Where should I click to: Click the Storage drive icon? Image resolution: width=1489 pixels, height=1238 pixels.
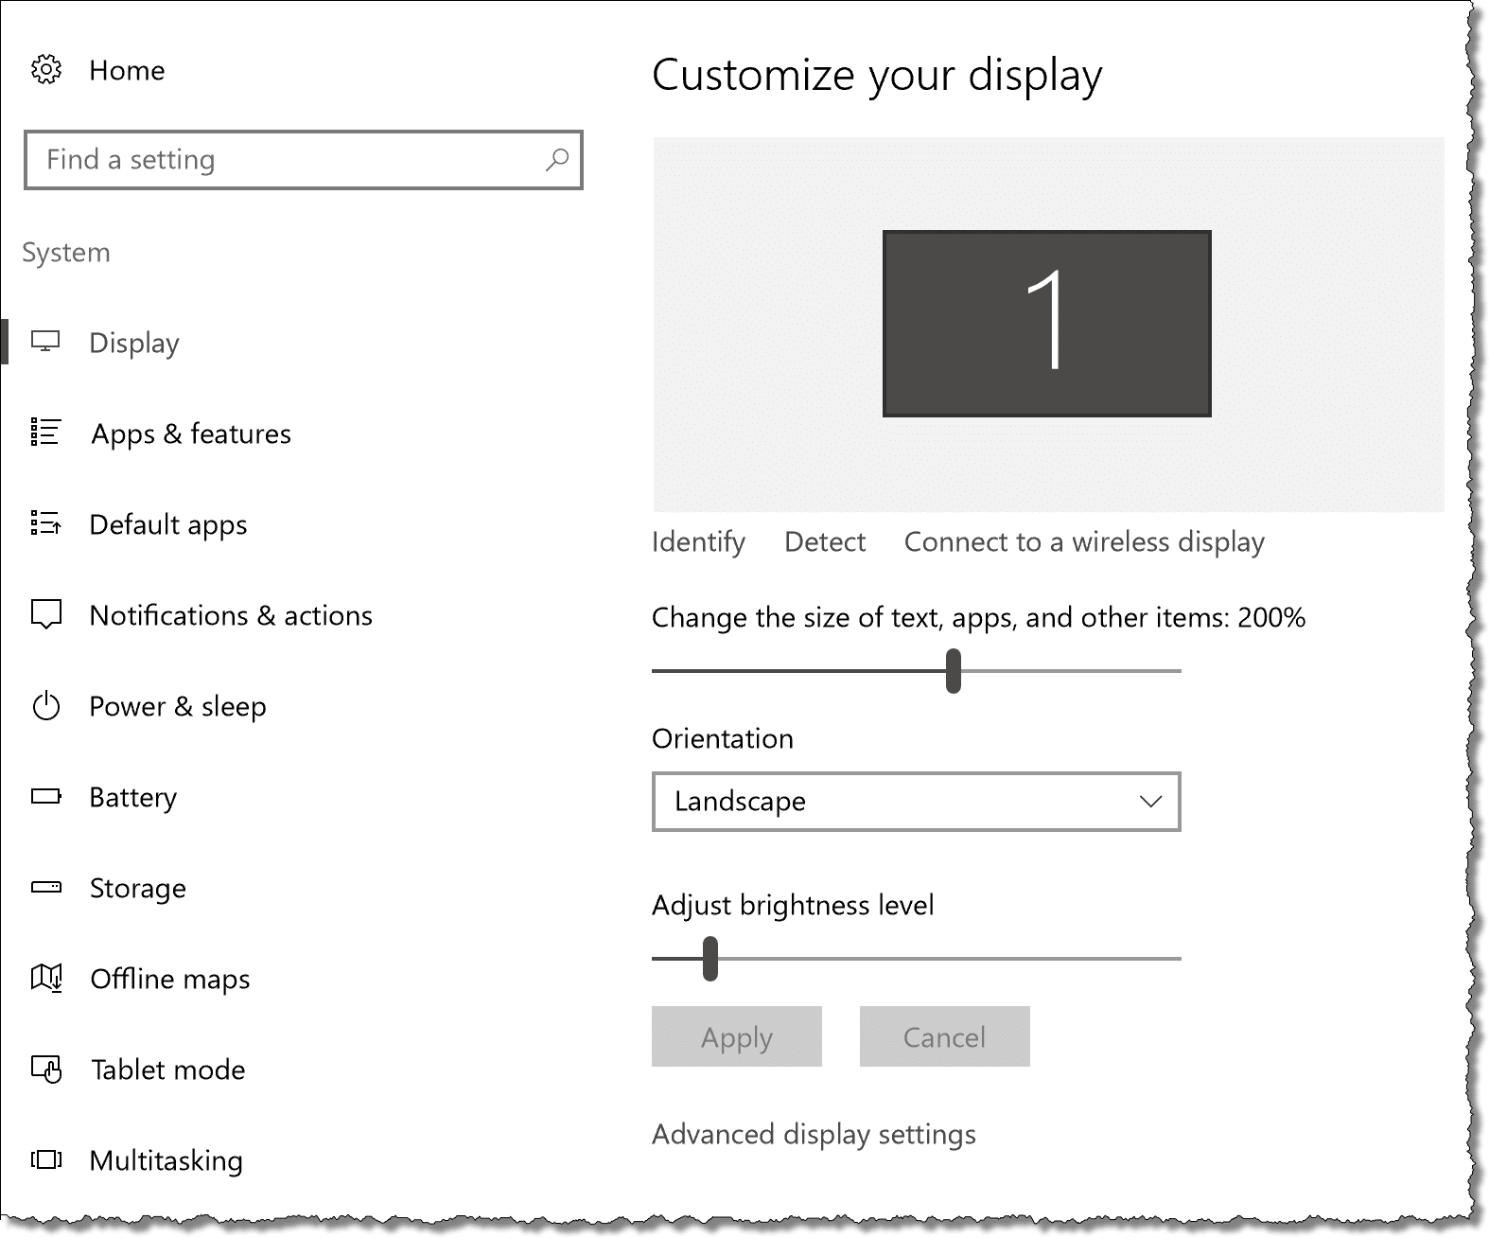coord(45,888)
